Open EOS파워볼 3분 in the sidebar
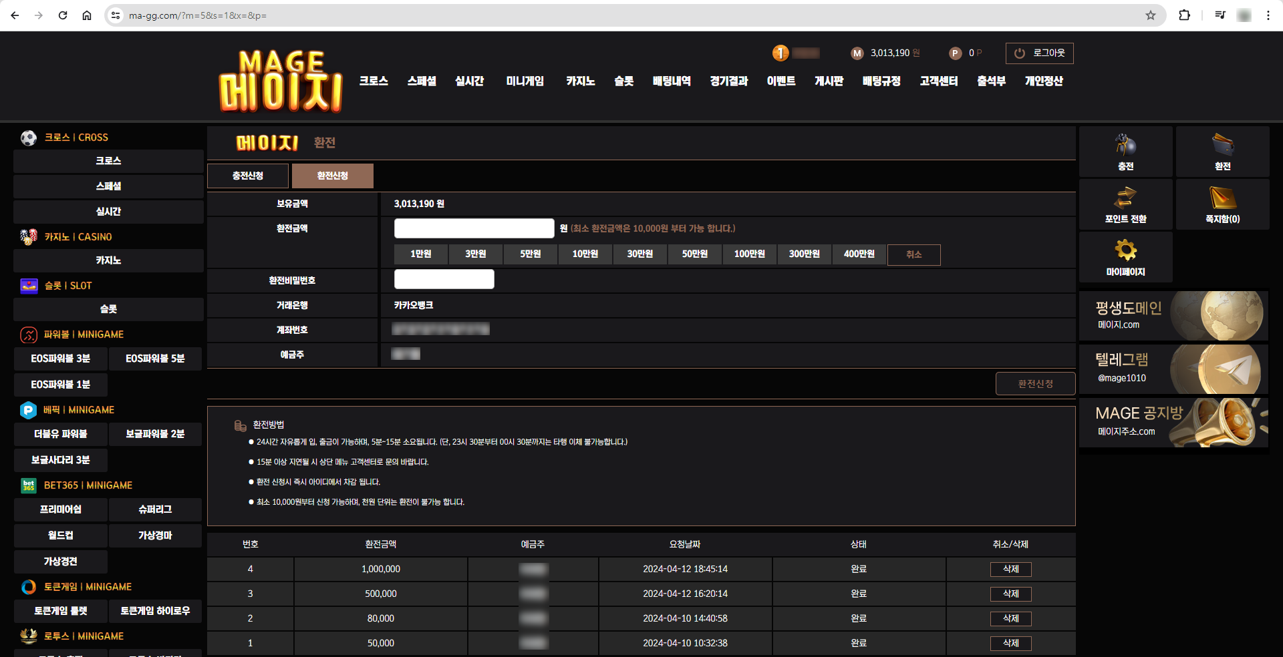Image resolution: width=1283 pixels, height=657 pixels. click(x=61, y=359)
